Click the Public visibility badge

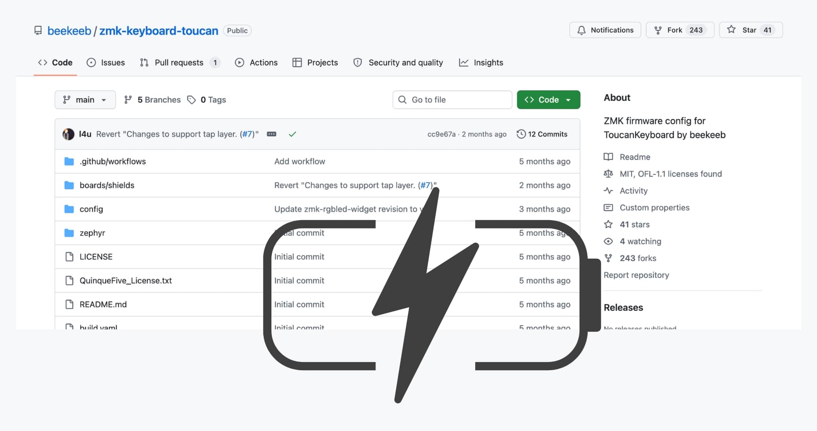click(237, 30)
